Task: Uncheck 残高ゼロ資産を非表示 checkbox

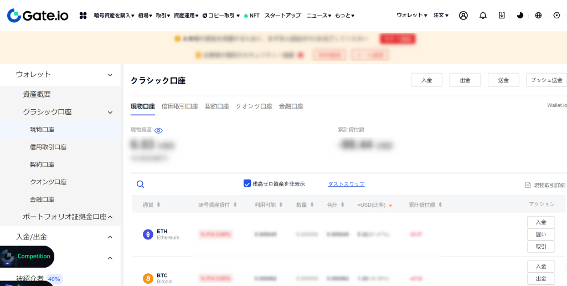Action: click(x=247, y=183)
